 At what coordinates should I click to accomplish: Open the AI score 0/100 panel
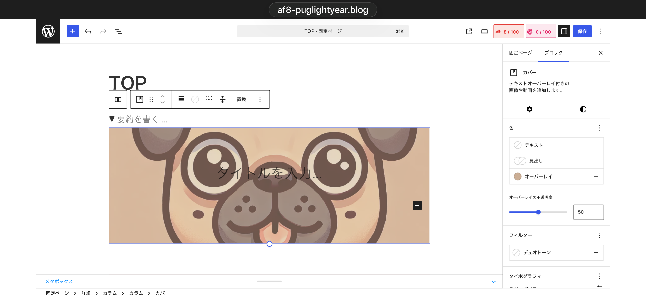pyautogui.click(x=541, y=31)
